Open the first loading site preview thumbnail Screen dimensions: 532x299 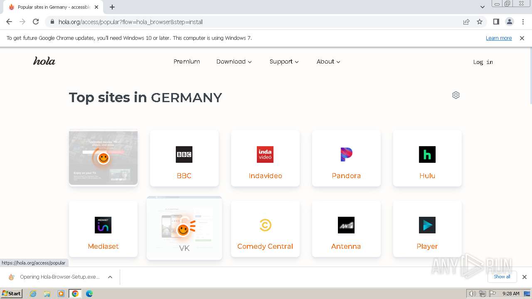(x=103, y=158)
